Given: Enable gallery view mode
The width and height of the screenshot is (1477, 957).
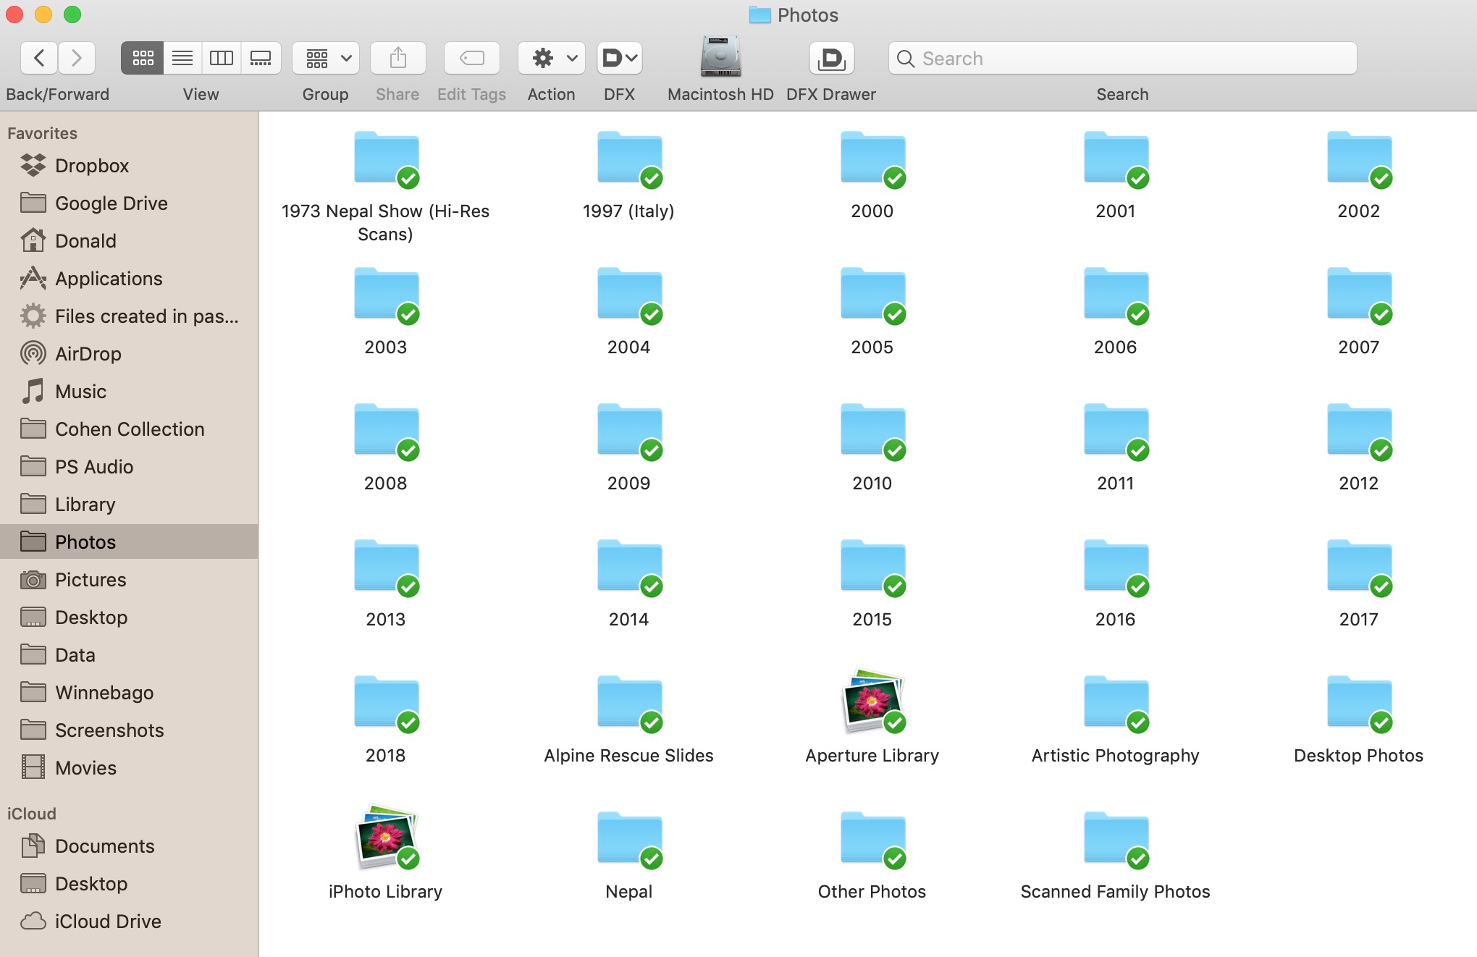Looking at the screenshot, I should pos(261,58).
